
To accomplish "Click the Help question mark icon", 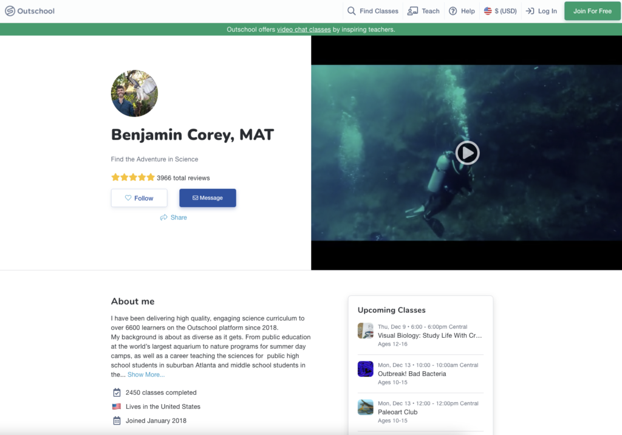I will (x=453, y=11).
